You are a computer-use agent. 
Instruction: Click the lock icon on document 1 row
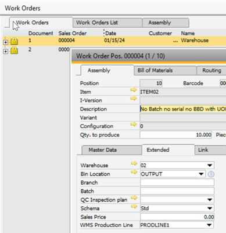point(15,41)
